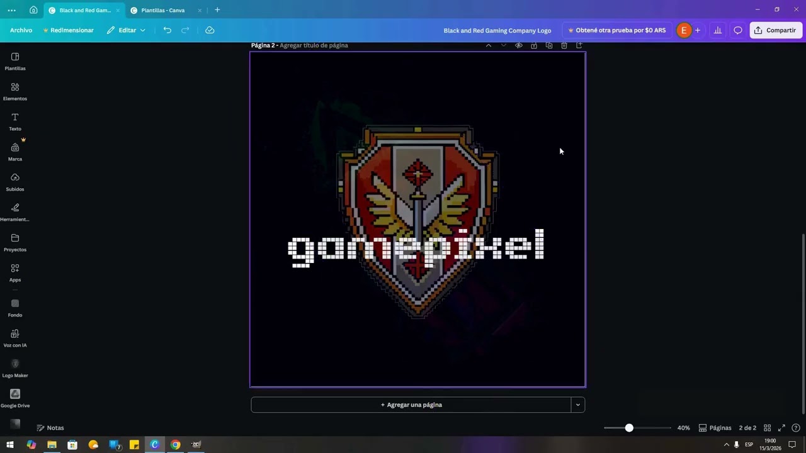Click the Canva home icon
This screenshot has width=806, height=453.
(x=33, y=10)
